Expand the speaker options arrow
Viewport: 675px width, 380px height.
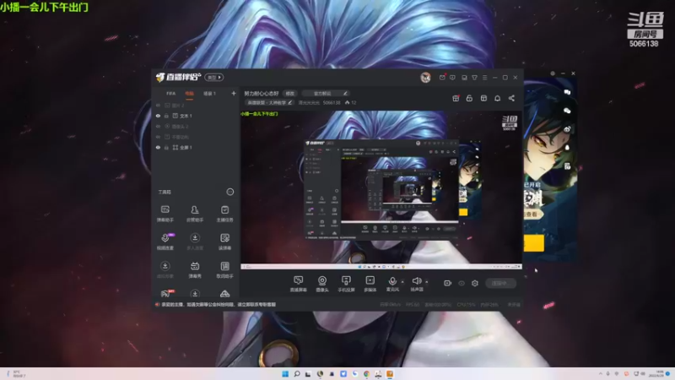[x=427, y=282]
